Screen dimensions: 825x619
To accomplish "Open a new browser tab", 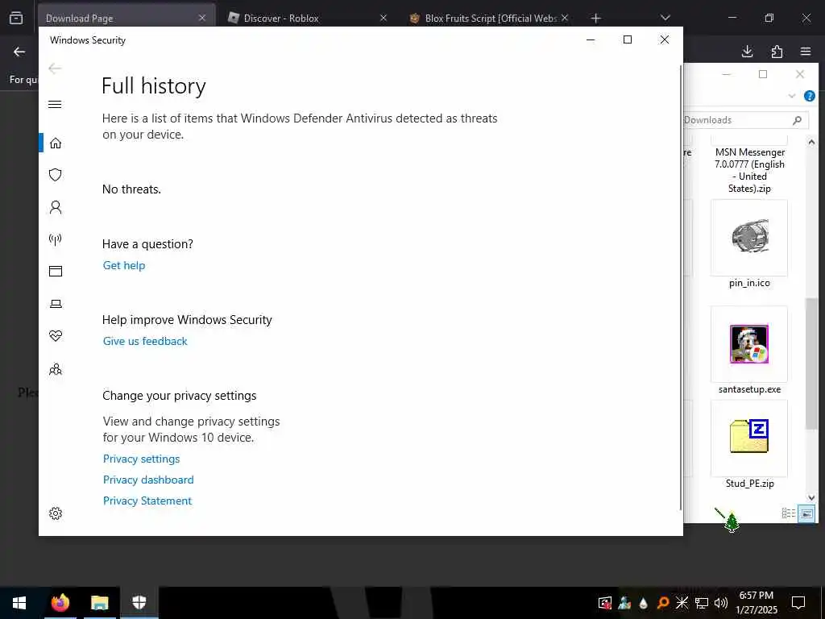I will pos(595,19).
